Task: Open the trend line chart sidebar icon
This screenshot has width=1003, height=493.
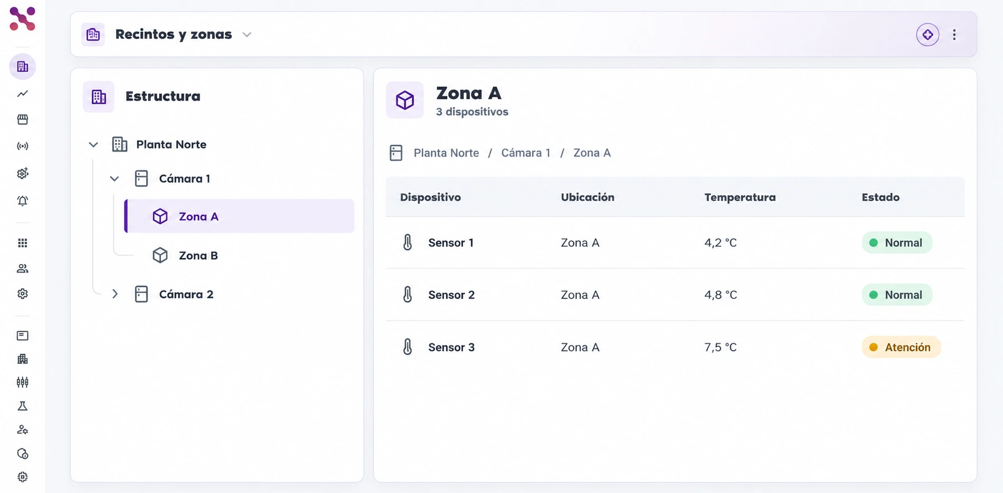Action: 22,94
